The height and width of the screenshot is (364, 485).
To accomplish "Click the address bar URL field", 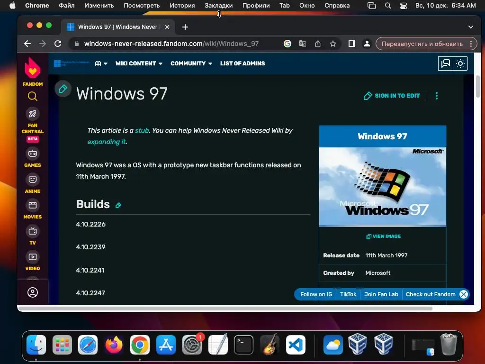I will [x=171, y=44].
